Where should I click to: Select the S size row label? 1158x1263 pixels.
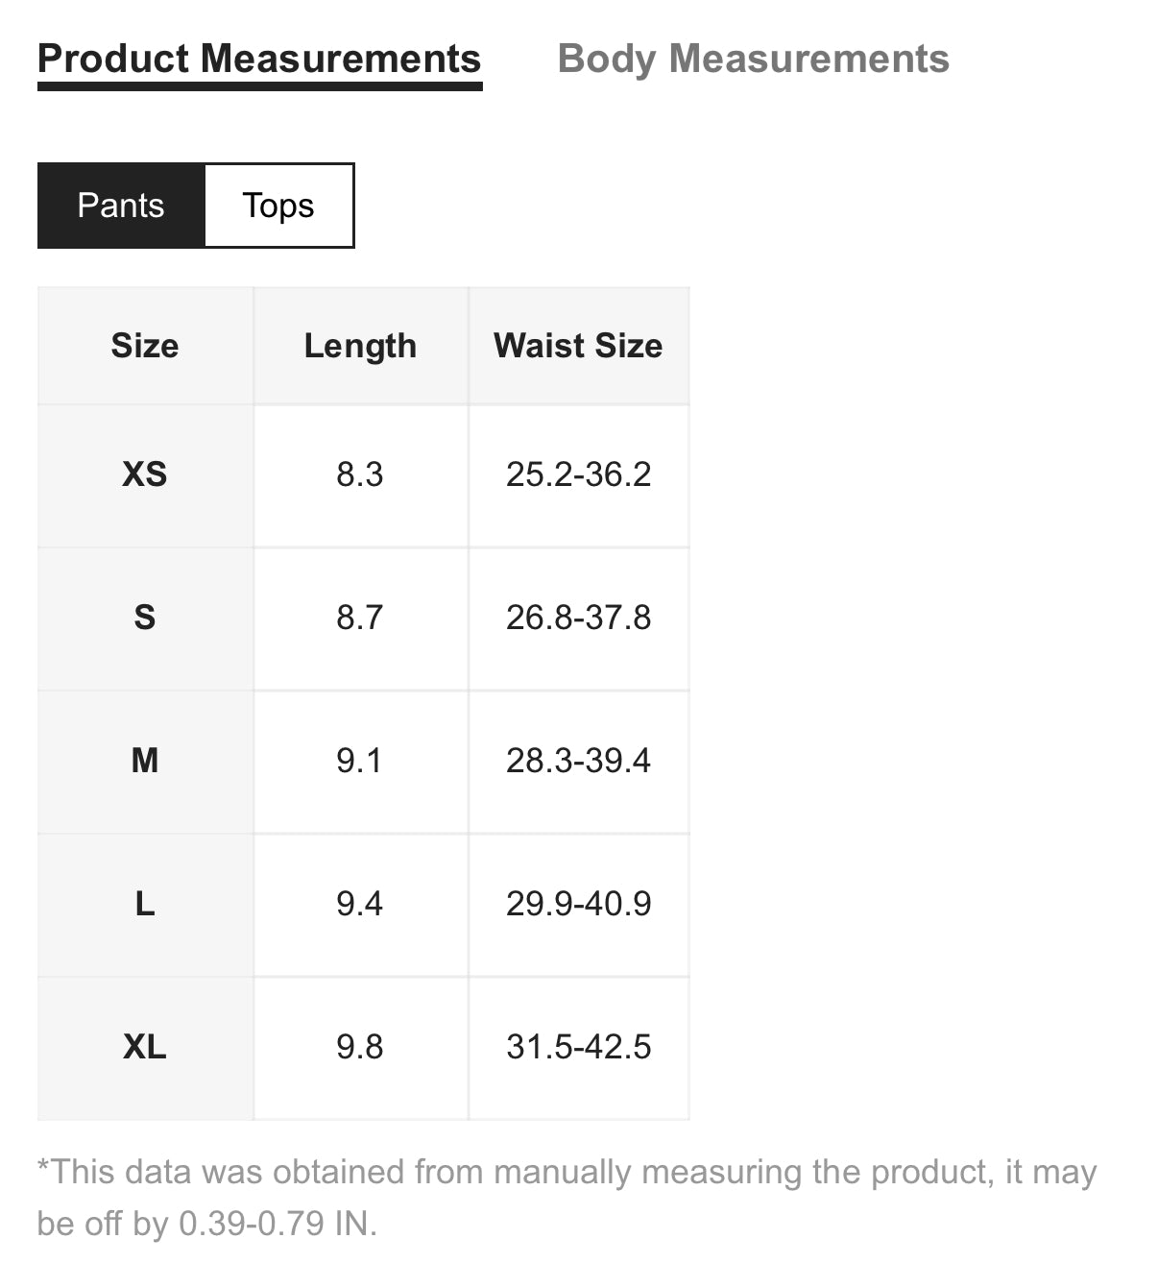[145, 618]
